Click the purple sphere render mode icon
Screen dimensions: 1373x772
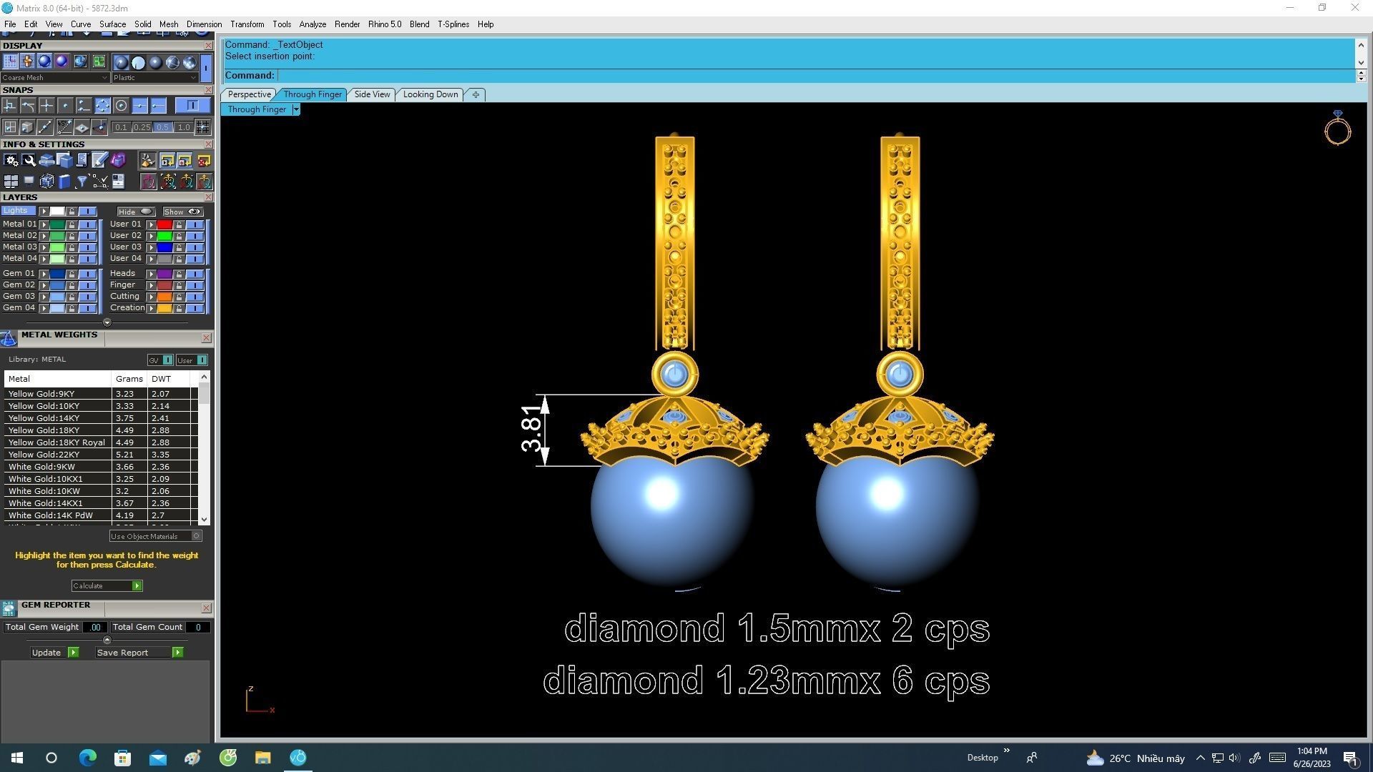pyautogui.click(x=62, y=61)
